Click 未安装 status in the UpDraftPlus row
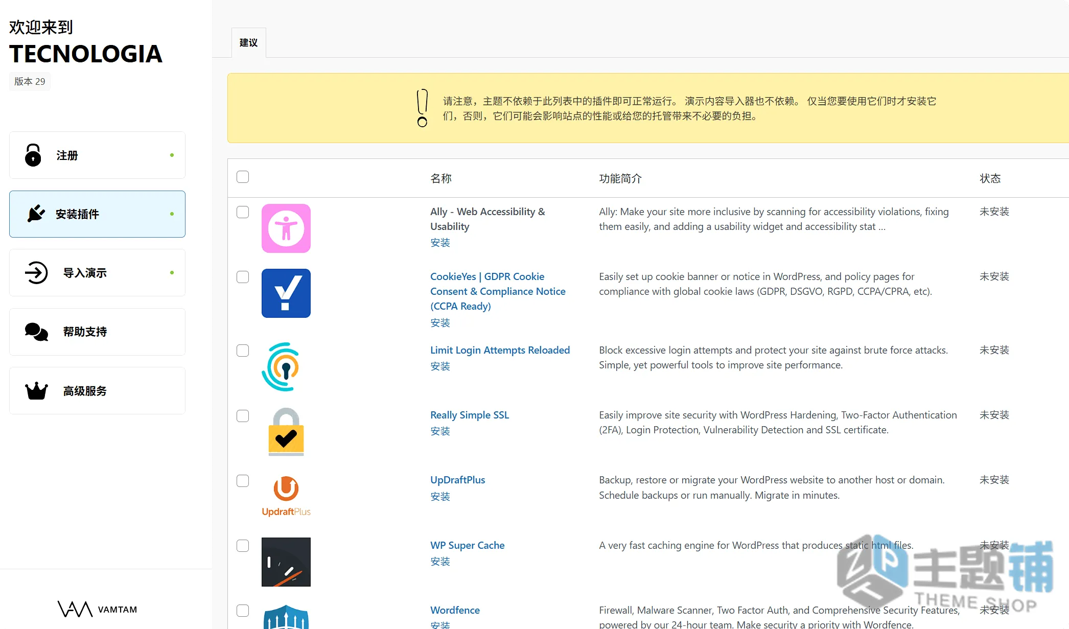Viewport: 1069px width, 629px height. [x=994, y=480]
